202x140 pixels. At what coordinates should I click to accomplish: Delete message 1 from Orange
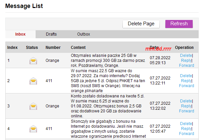[x=186, y=56]
